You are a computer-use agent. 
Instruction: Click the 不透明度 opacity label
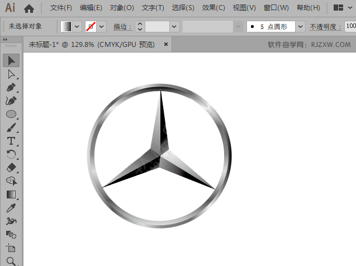click(325, 27)
